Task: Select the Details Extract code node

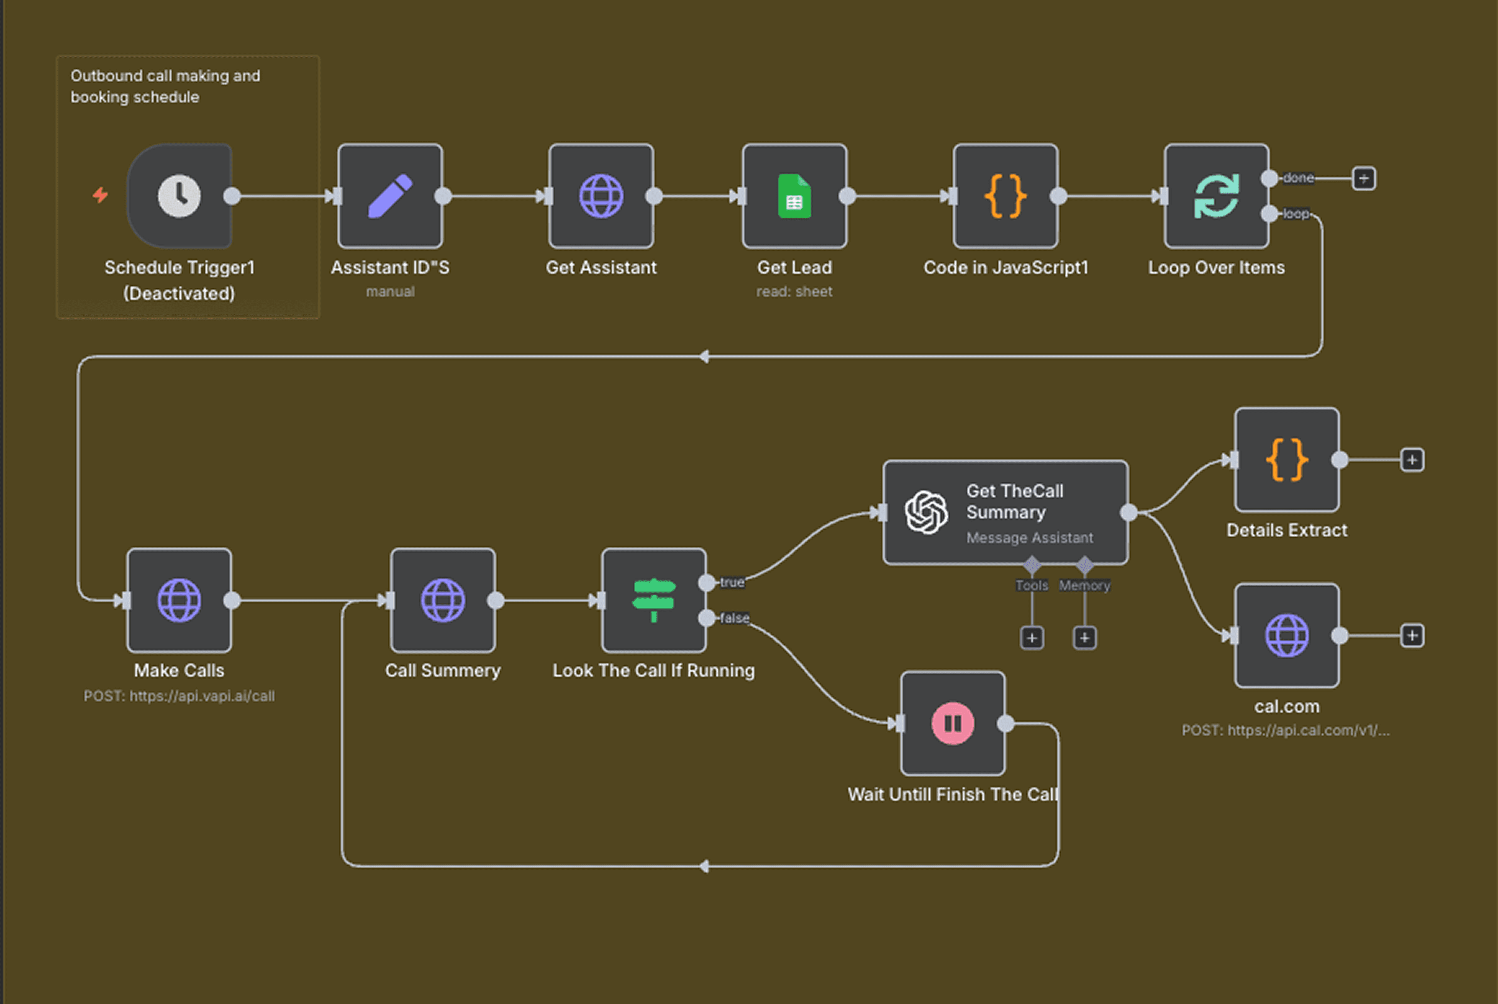Action: tap(1286, 460)
